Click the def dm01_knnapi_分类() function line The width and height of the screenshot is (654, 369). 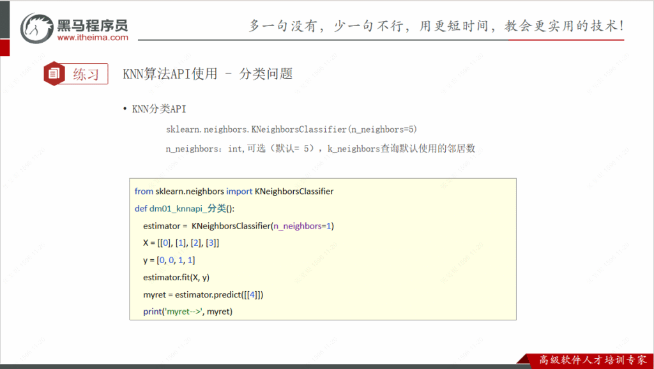[185, 209]
